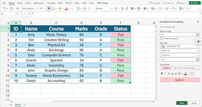This screenshot has width=202, height=107.
Task: Open the File menu
Action: (x=4, y=3)
